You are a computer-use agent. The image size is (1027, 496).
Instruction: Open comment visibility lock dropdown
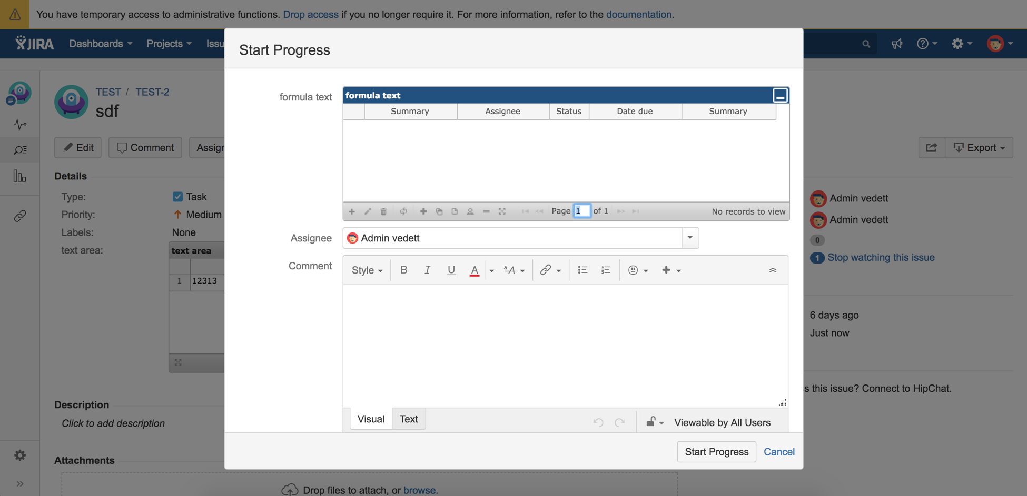[x=655, y=422]
